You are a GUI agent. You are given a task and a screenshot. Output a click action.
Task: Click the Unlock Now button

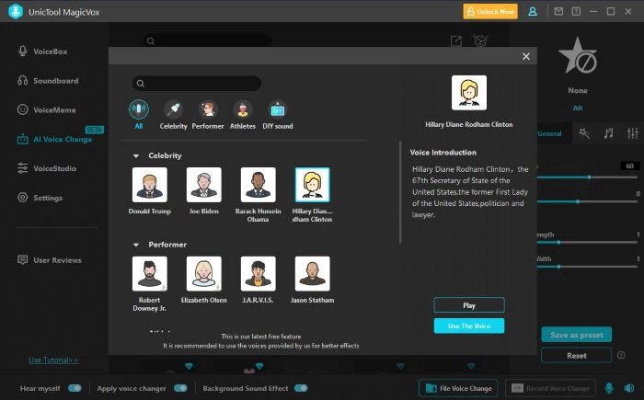490,12
